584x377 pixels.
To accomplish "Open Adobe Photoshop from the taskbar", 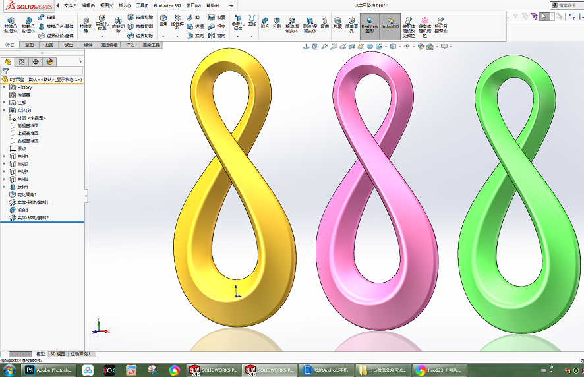I will coord(49,370).
